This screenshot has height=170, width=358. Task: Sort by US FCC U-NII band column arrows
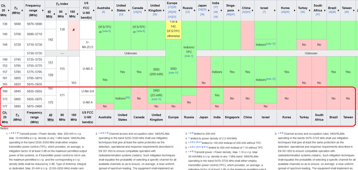click(94, 11)
